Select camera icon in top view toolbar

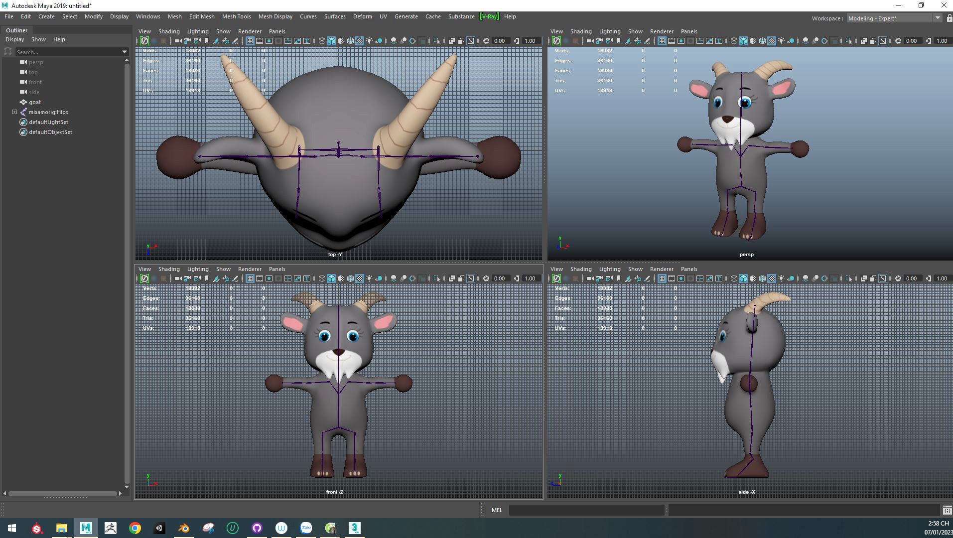click(178, 41)
